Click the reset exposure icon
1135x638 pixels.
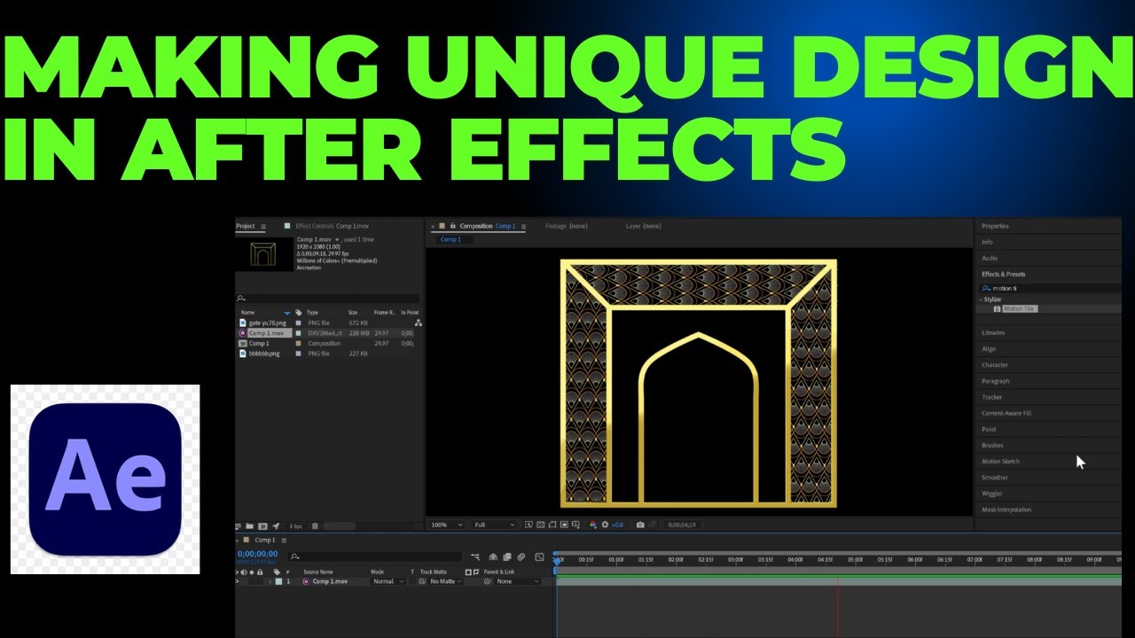click(x=605, y=525)
